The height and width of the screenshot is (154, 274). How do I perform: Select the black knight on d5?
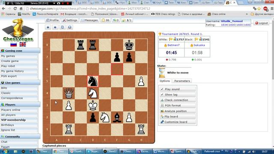pyautogui.click(x=93, y=81)
